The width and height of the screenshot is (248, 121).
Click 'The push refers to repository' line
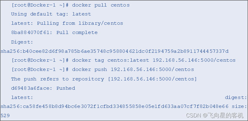click(x=57, y=79)
